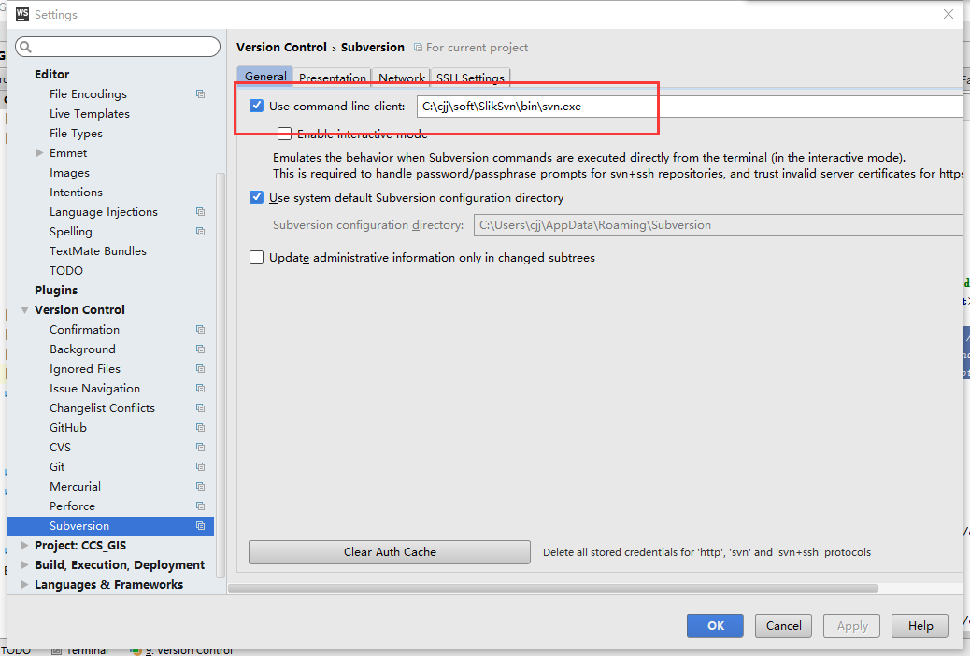Click the settings tree vertical scrollbar
This screenshot has height=656, width=970.
221,375
